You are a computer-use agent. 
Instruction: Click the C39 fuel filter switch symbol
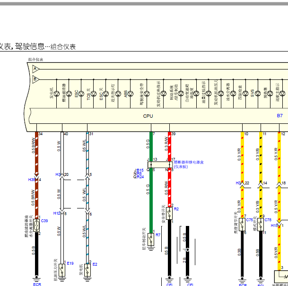pyautogui.click(x=36, y=225)
